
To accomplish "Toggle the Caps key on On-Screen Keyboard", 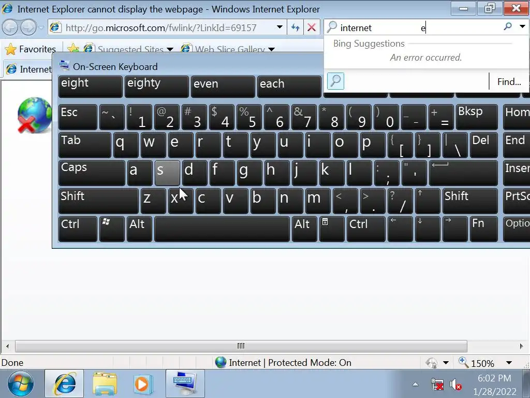I will click(92, 173).
